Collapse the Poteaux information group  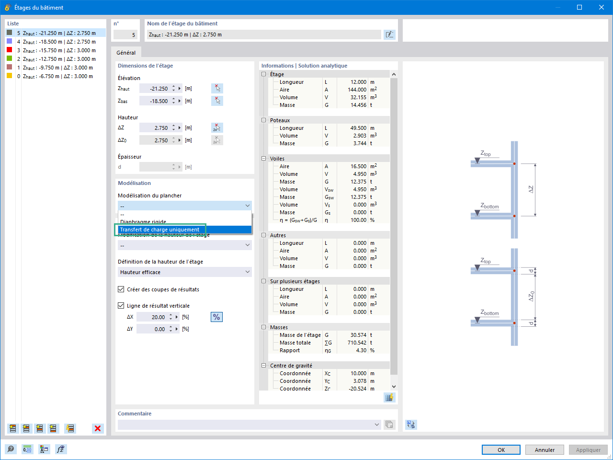click(x=263, y=120)
